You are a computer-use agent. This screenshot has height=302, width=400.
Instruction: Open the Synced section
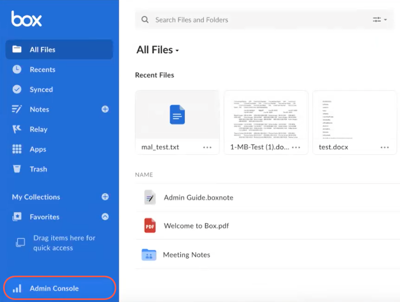[41, 89]
